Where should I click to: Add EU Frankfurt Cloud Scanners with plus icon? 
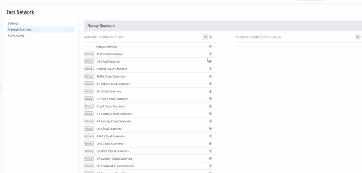tap(210, 166)
